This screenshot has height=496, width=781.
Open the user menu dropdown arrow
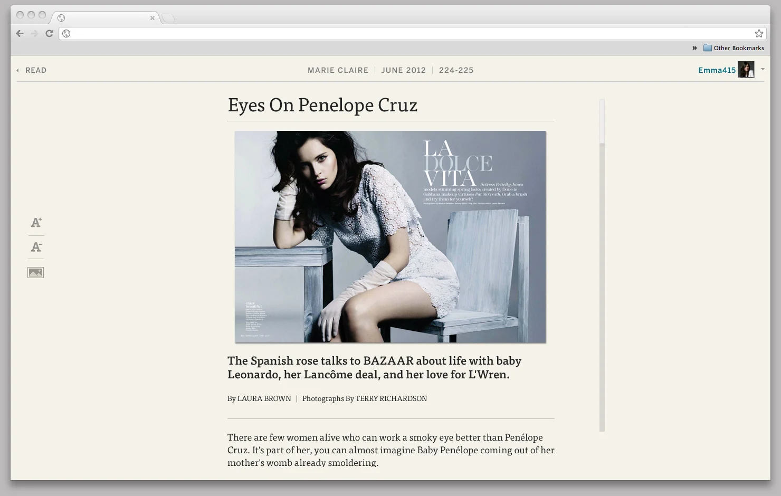click(763, 70)
